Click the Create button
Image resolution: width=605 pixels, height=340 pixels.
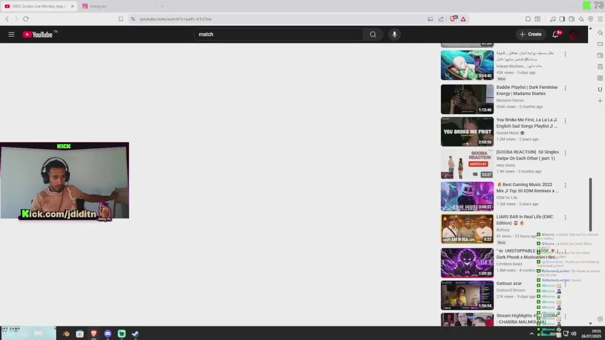(x=530, y=34)
